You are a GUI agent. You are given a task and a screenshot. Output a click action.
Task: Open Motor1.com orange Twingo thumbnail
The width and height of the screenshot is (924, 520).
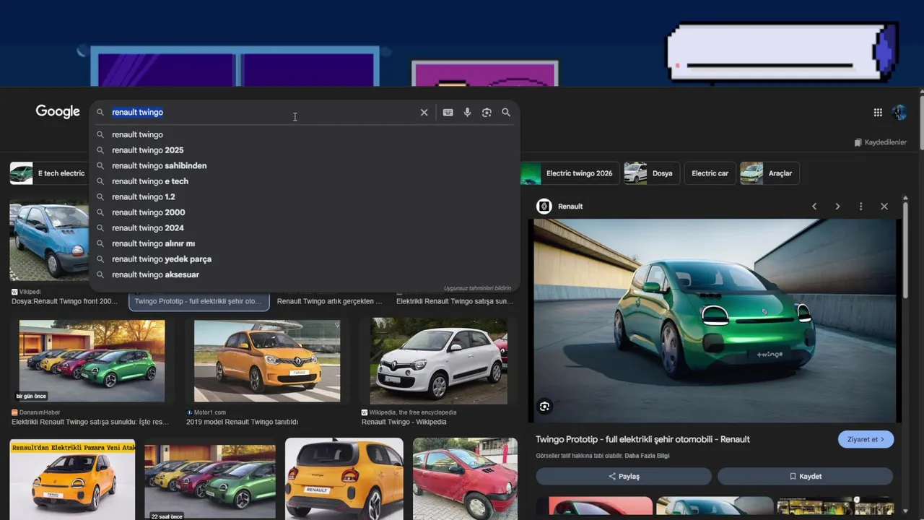(267, 360)
